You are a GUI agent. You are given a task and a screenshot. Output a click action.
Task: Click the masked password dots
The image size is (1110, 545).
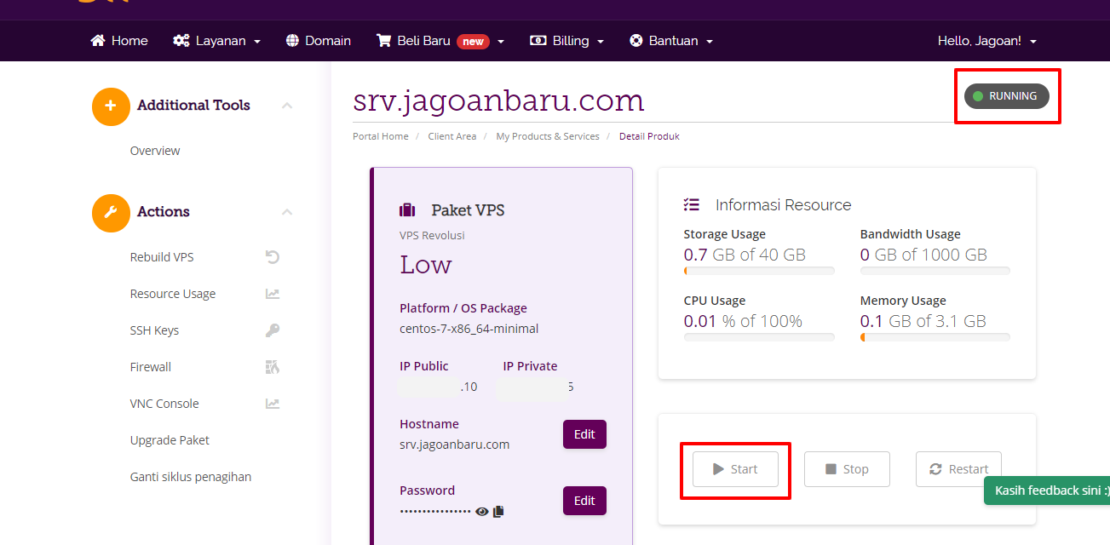tap(435, 511)
